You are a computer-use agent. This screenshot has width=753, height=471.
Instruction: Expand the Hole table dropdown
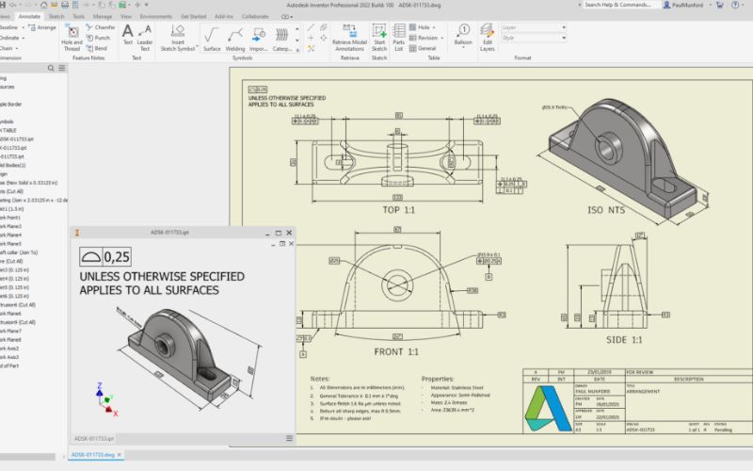pyautogui.click(x=434, y=27)
